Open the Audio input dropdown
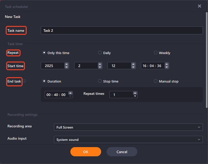 128,140
